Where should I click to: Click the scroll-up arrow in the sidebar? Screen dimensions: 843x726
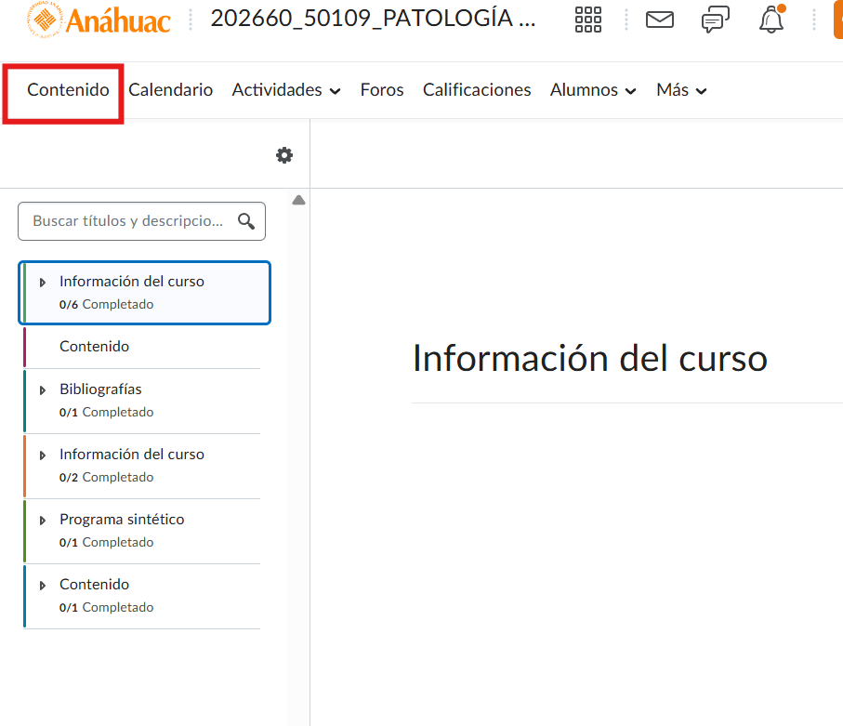pyautogui.click(x=299, y=200)
